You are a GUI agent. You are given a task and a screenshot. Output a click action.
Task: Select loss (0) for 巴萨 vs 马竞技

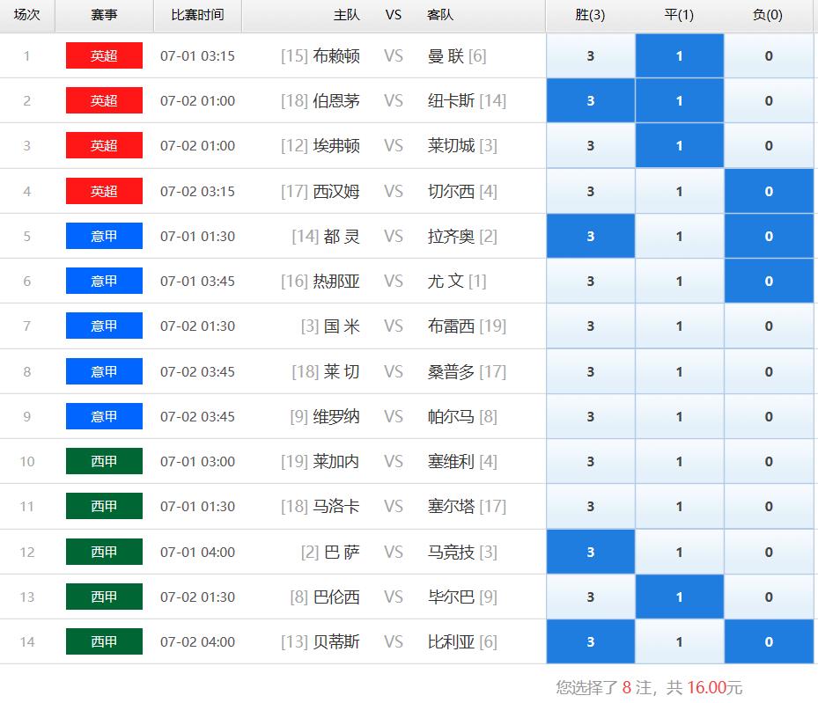(x=769, y=552)
